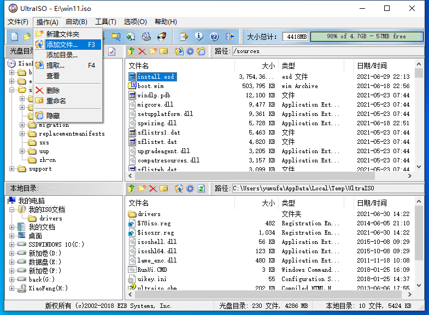Choose 重命名 from the menu
This screenshot has height=315, width=429.
(68, 101)
